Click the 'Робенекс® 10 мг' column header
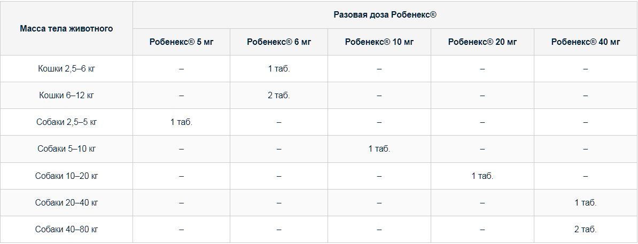638x244 pixels. click(379, 42)
